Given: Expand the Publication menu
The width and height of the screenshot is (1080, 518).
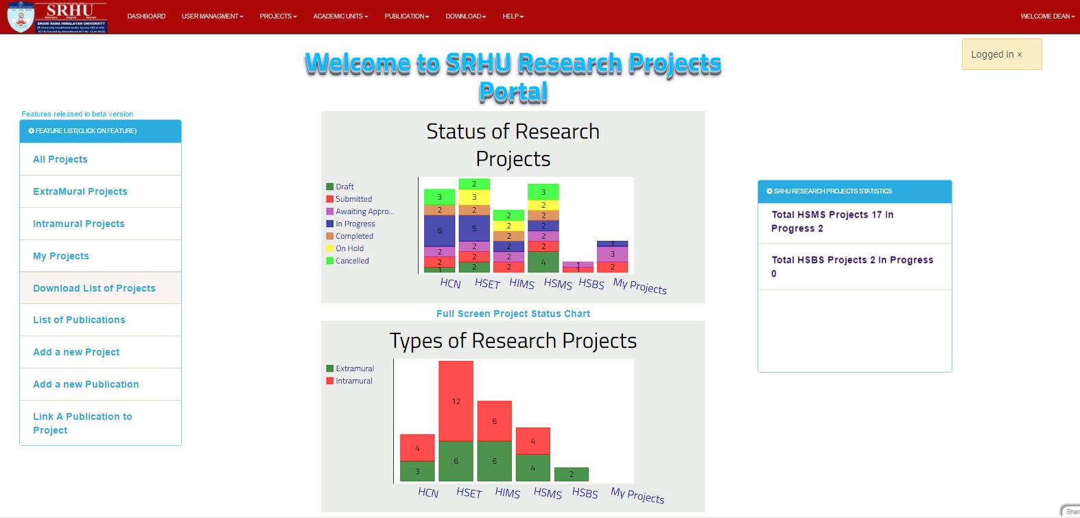Looking at the screenshot, I should click(407, 16).
